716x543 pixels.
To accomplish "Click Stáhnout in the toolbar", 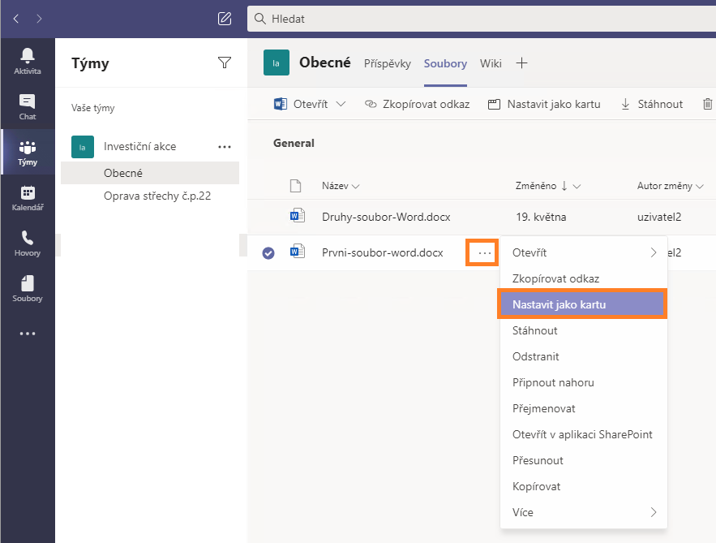I will 652,104.
